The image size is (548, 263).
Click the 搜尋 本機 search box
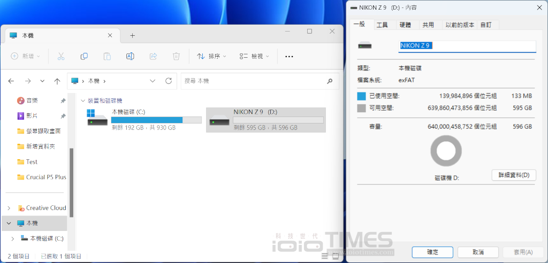pos(254,81)
